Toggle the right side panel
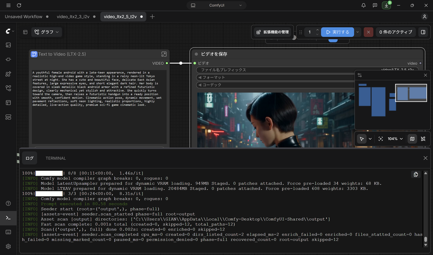 (423, 32)
